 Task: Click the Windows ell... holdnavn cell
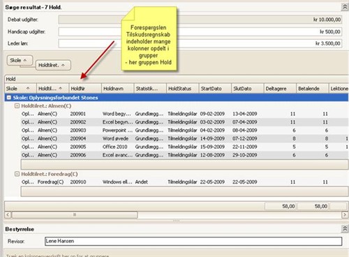(x=117, y=182)
